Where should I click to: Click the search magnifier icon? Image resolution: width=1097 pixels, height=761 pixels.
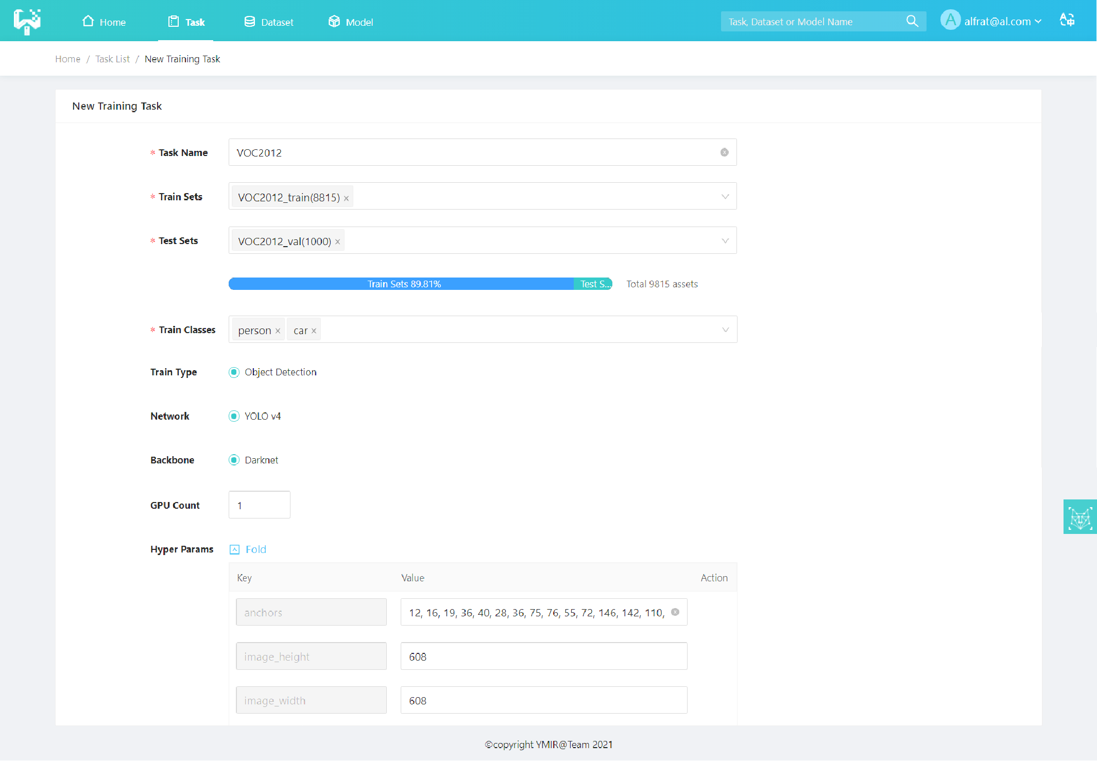pos(912,21)
